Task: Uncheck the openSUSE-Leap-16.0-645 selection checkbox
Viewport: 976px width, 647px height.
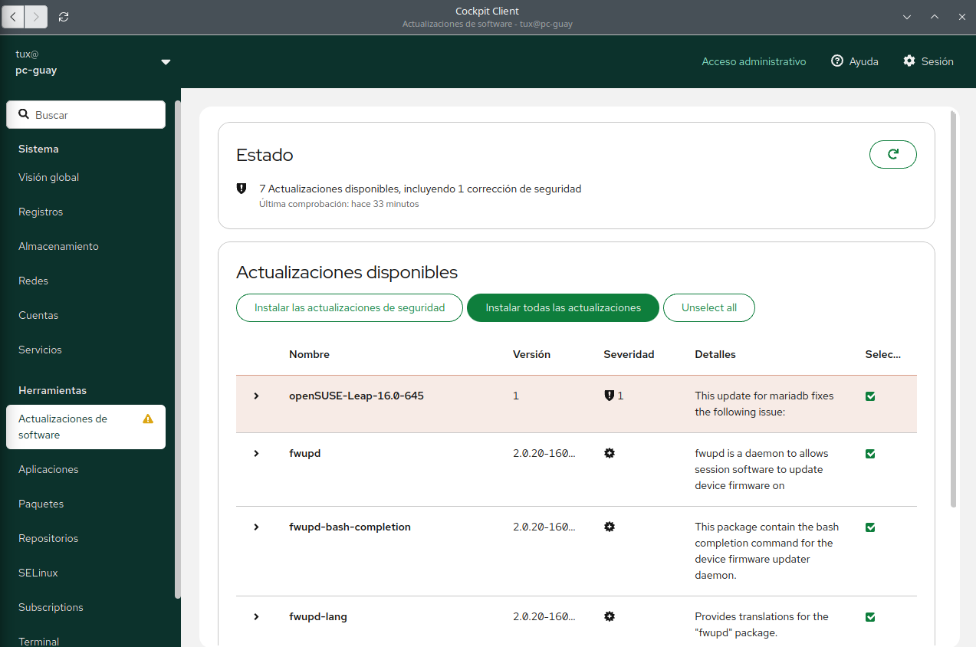Action: 870,396
